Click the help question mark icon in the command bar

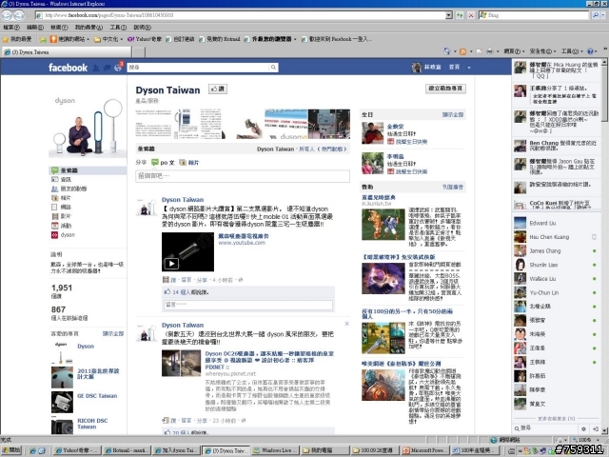click(x=590, y=51)
